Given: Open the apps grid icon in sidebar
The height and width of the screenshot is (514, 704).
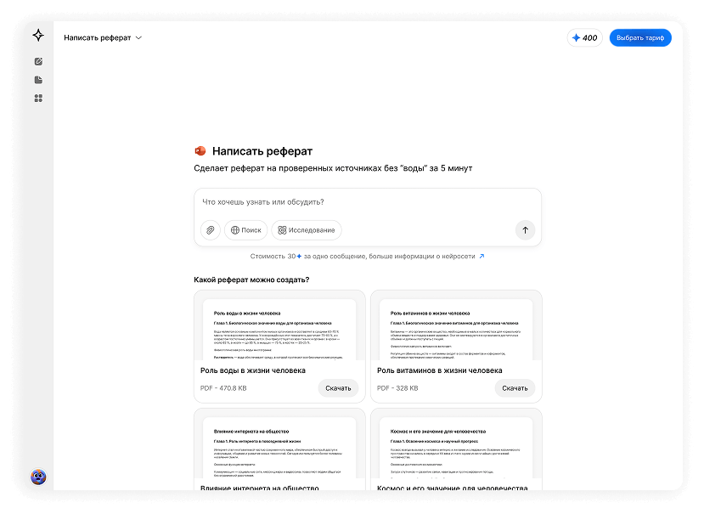Looking at the screenshot, I should (x=37, y=97).
